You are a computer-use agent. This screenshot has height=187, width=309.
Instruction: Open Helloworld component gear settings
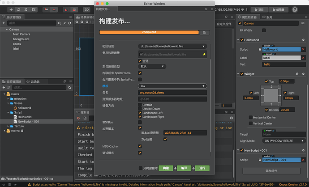[x=304, y=39]
